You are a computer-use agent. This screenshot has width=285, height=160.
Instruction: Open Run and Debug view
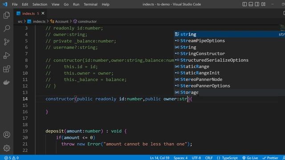[x=7, y=56]
